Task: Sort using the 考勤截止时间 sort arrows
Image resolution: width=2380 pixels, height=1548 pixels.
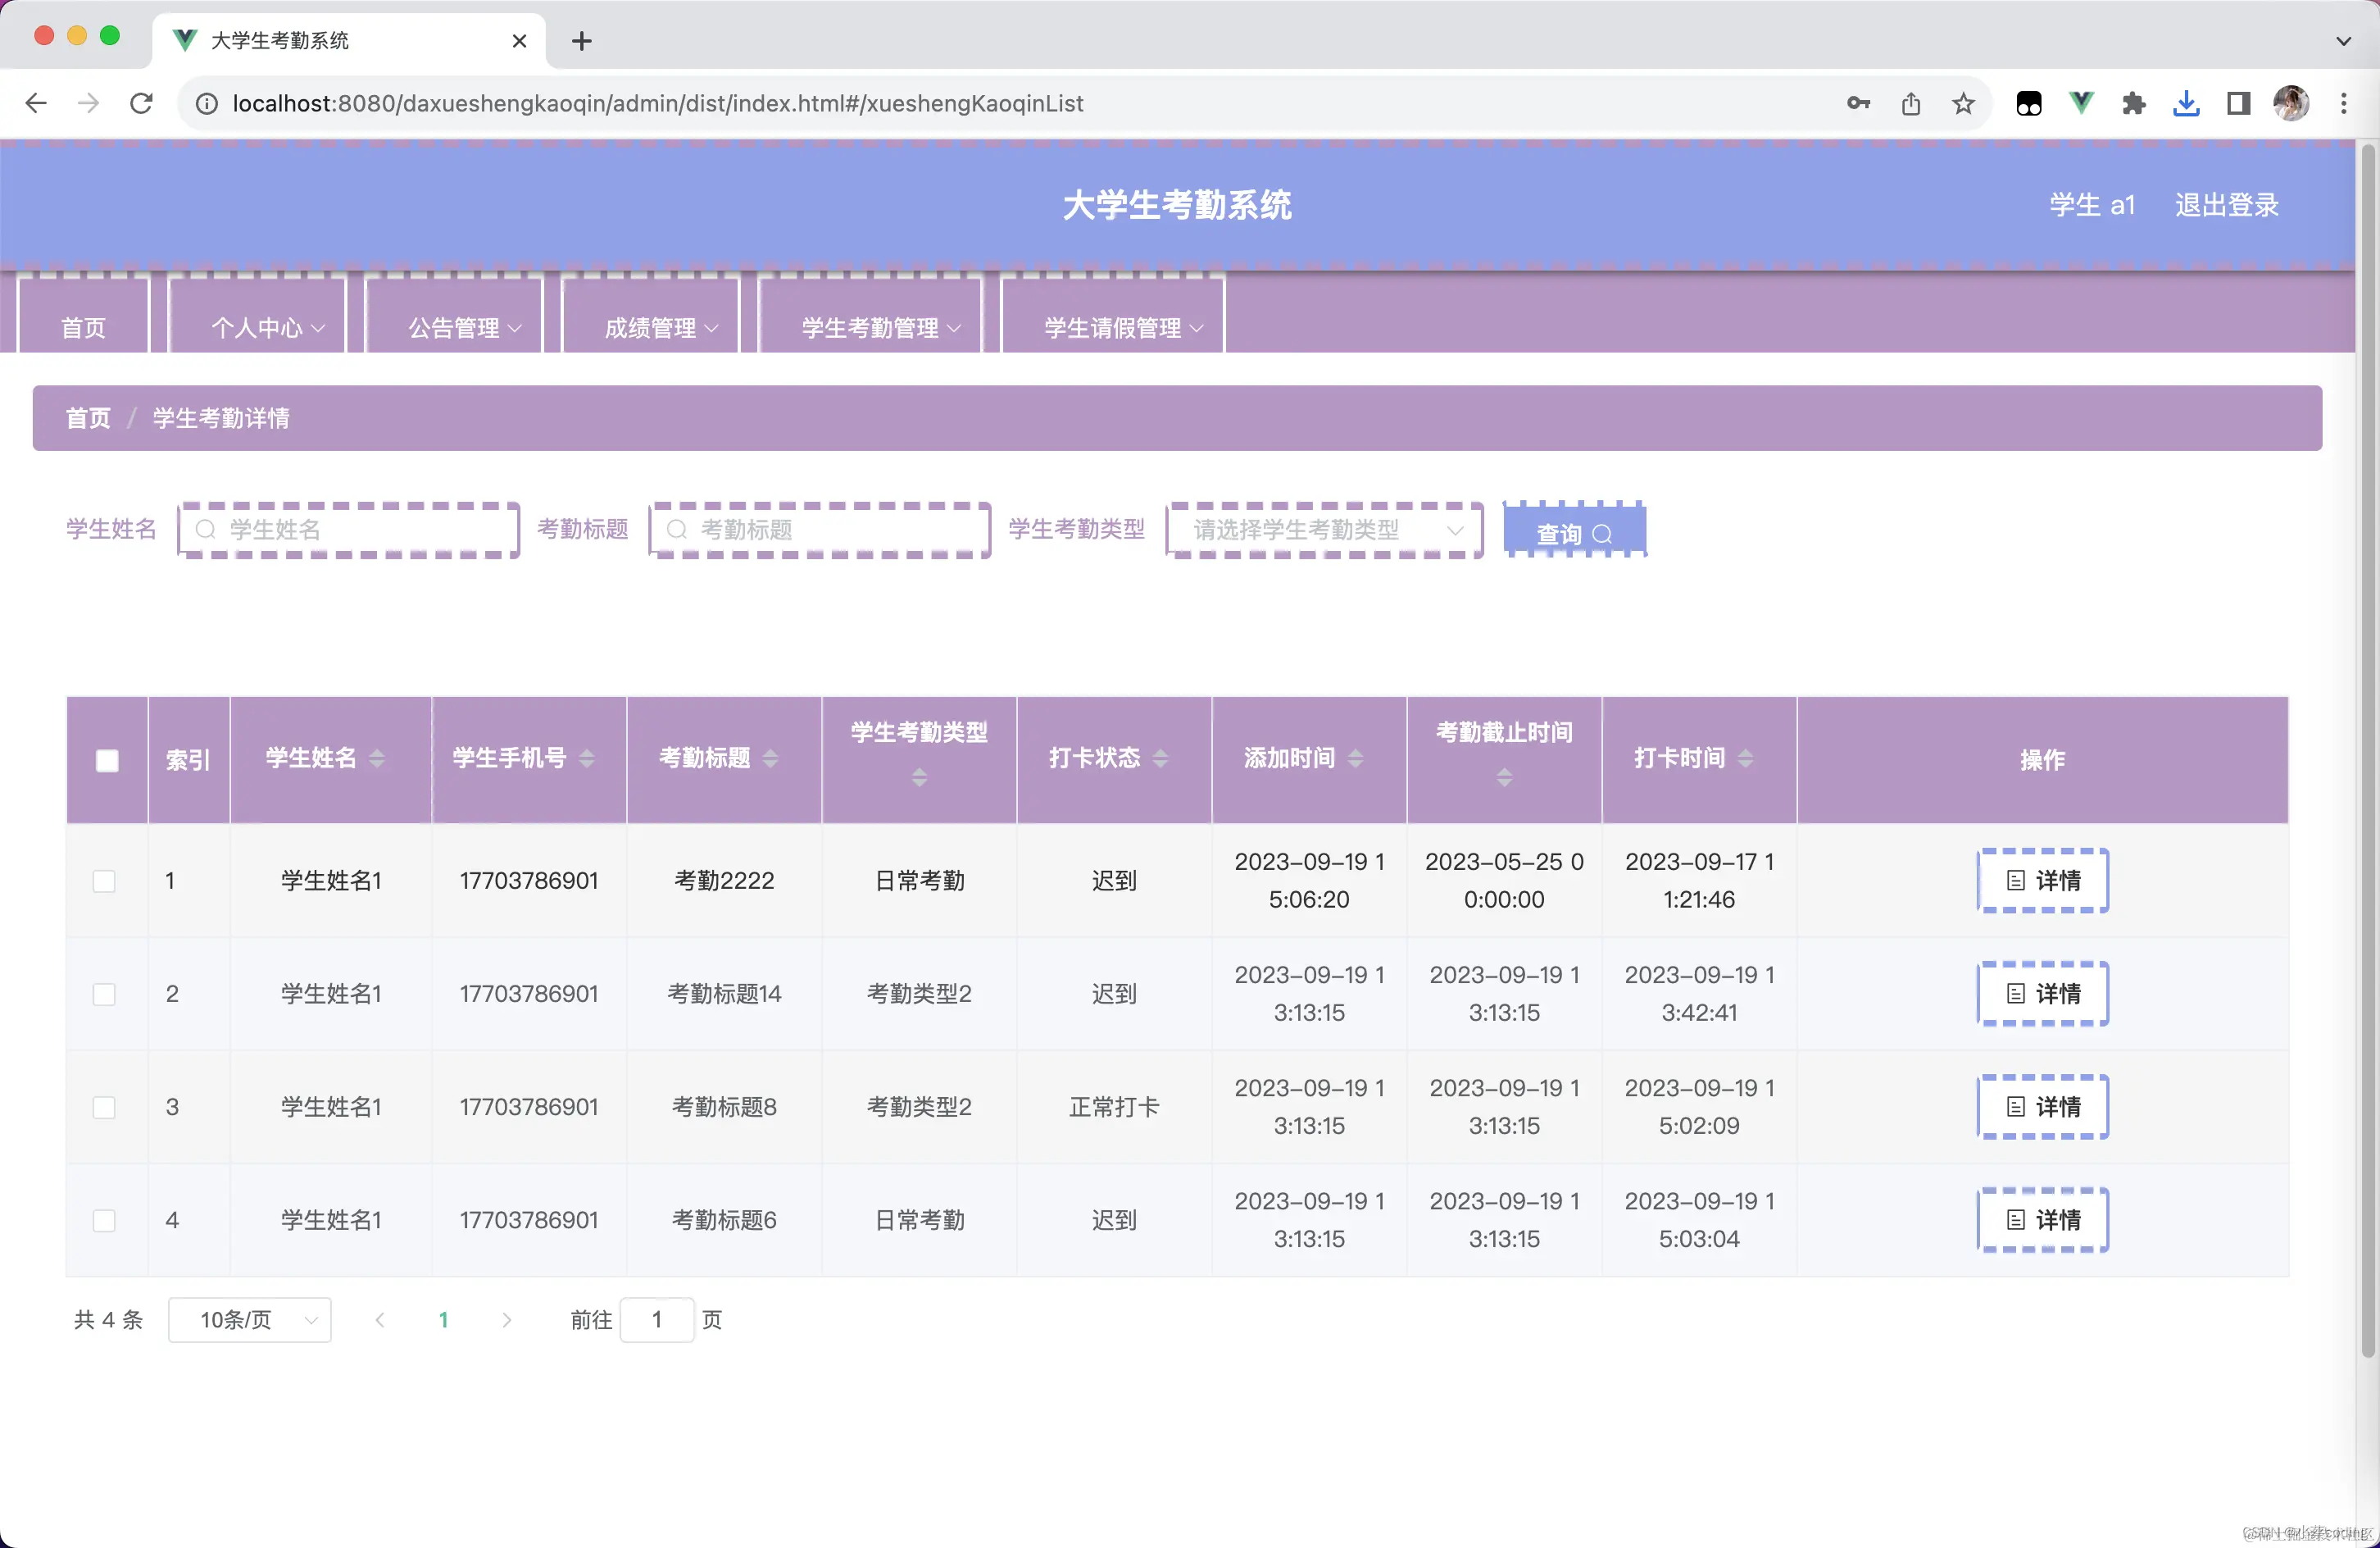Action: (x=1504, y=777)
